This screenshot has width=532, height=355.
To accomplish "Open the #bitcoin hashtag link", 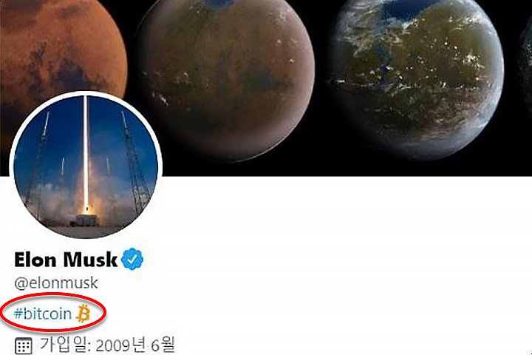I will click(43, 314).
